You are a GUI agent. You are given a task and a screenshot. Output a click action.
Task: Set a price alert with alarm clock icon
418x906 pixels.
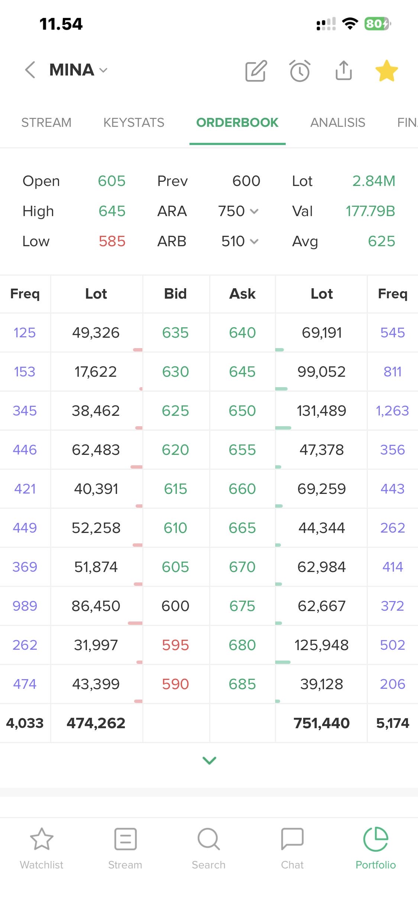(299, 71)
